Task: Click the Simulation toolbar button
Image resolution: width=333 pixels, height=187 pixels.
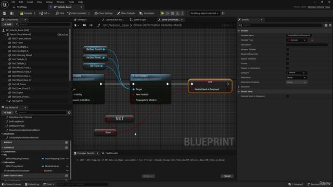Action: click(x=147, y=14)
